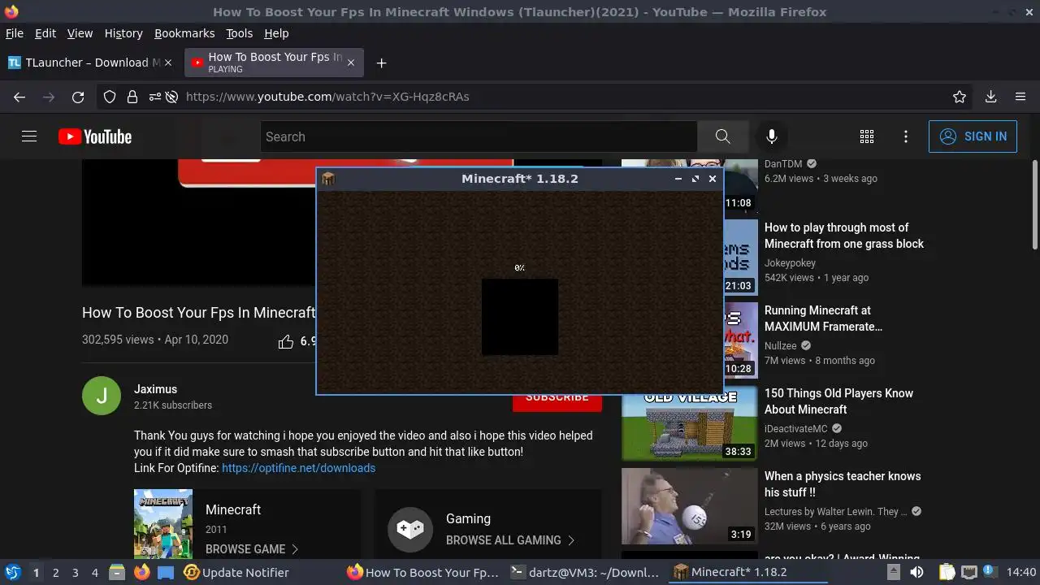
Task: Open the Jaximus channel avatar
Action: point(102,396)
